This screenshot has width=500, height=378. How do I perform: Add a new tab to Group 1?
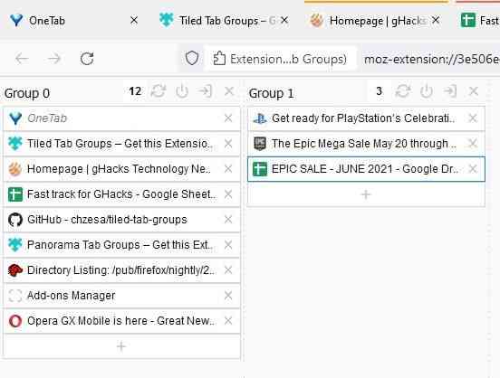[366, 194]
